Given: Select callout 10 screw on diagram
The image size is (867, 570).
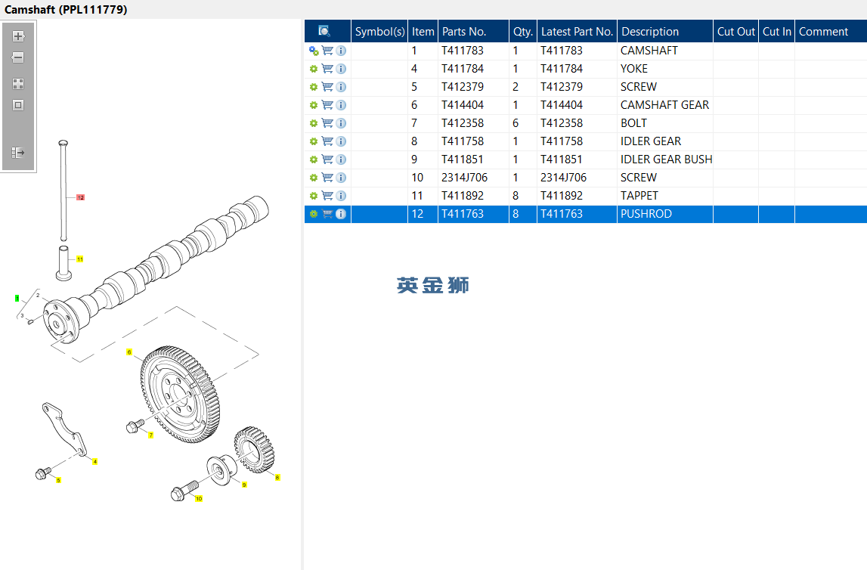Looking at the screenshot, I should pos(199,499).
